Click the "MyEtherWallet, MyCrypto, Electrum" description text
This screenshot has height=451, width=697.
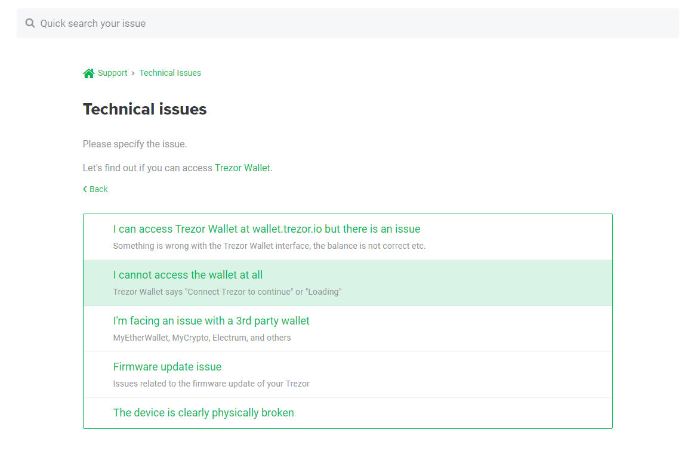[x=202, y=338]
